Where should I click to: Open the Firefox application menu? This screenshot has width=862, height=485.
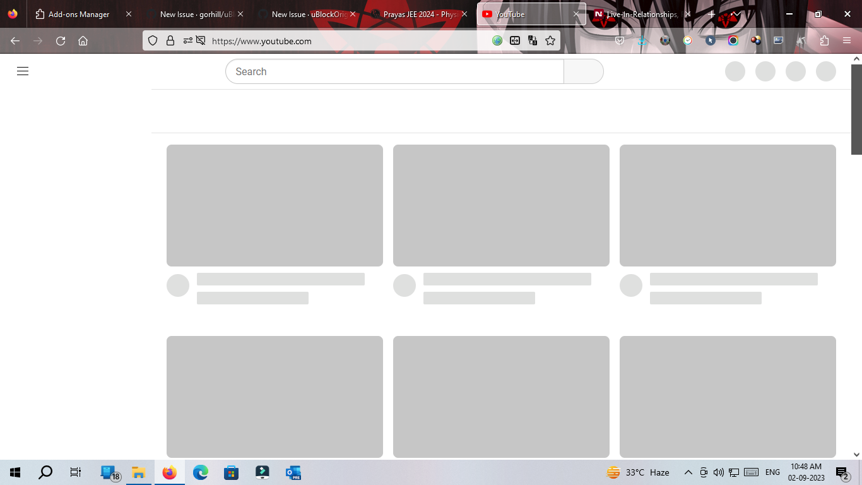tap(847, 40)
